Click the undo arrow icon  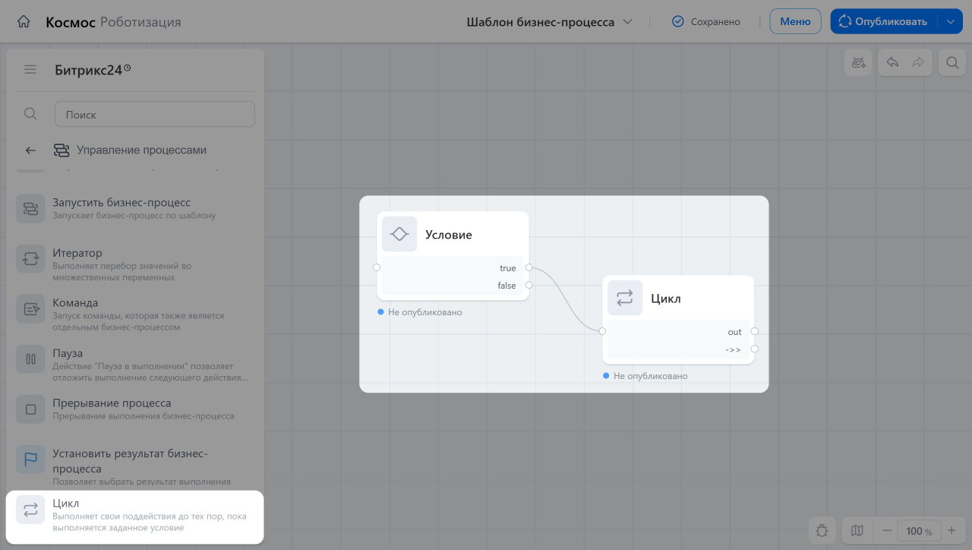893,62
